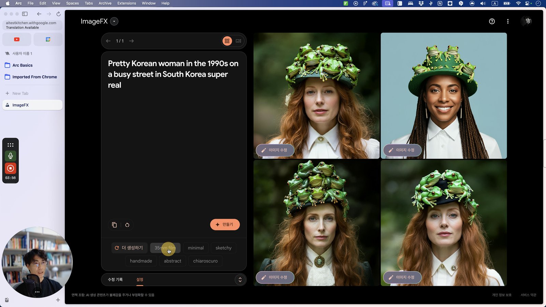Switch to grid view layout
The width and height of the screenshot is (546, 307).
point(227,41)
